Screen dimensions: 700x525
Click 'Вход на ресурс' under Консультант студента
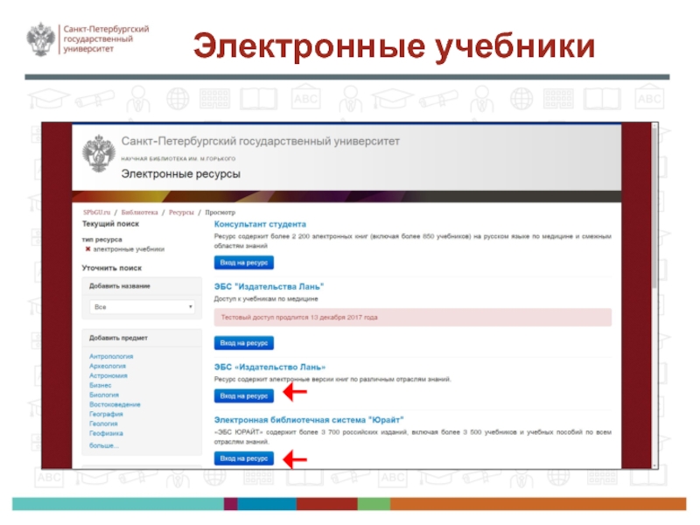pos(244,262)
